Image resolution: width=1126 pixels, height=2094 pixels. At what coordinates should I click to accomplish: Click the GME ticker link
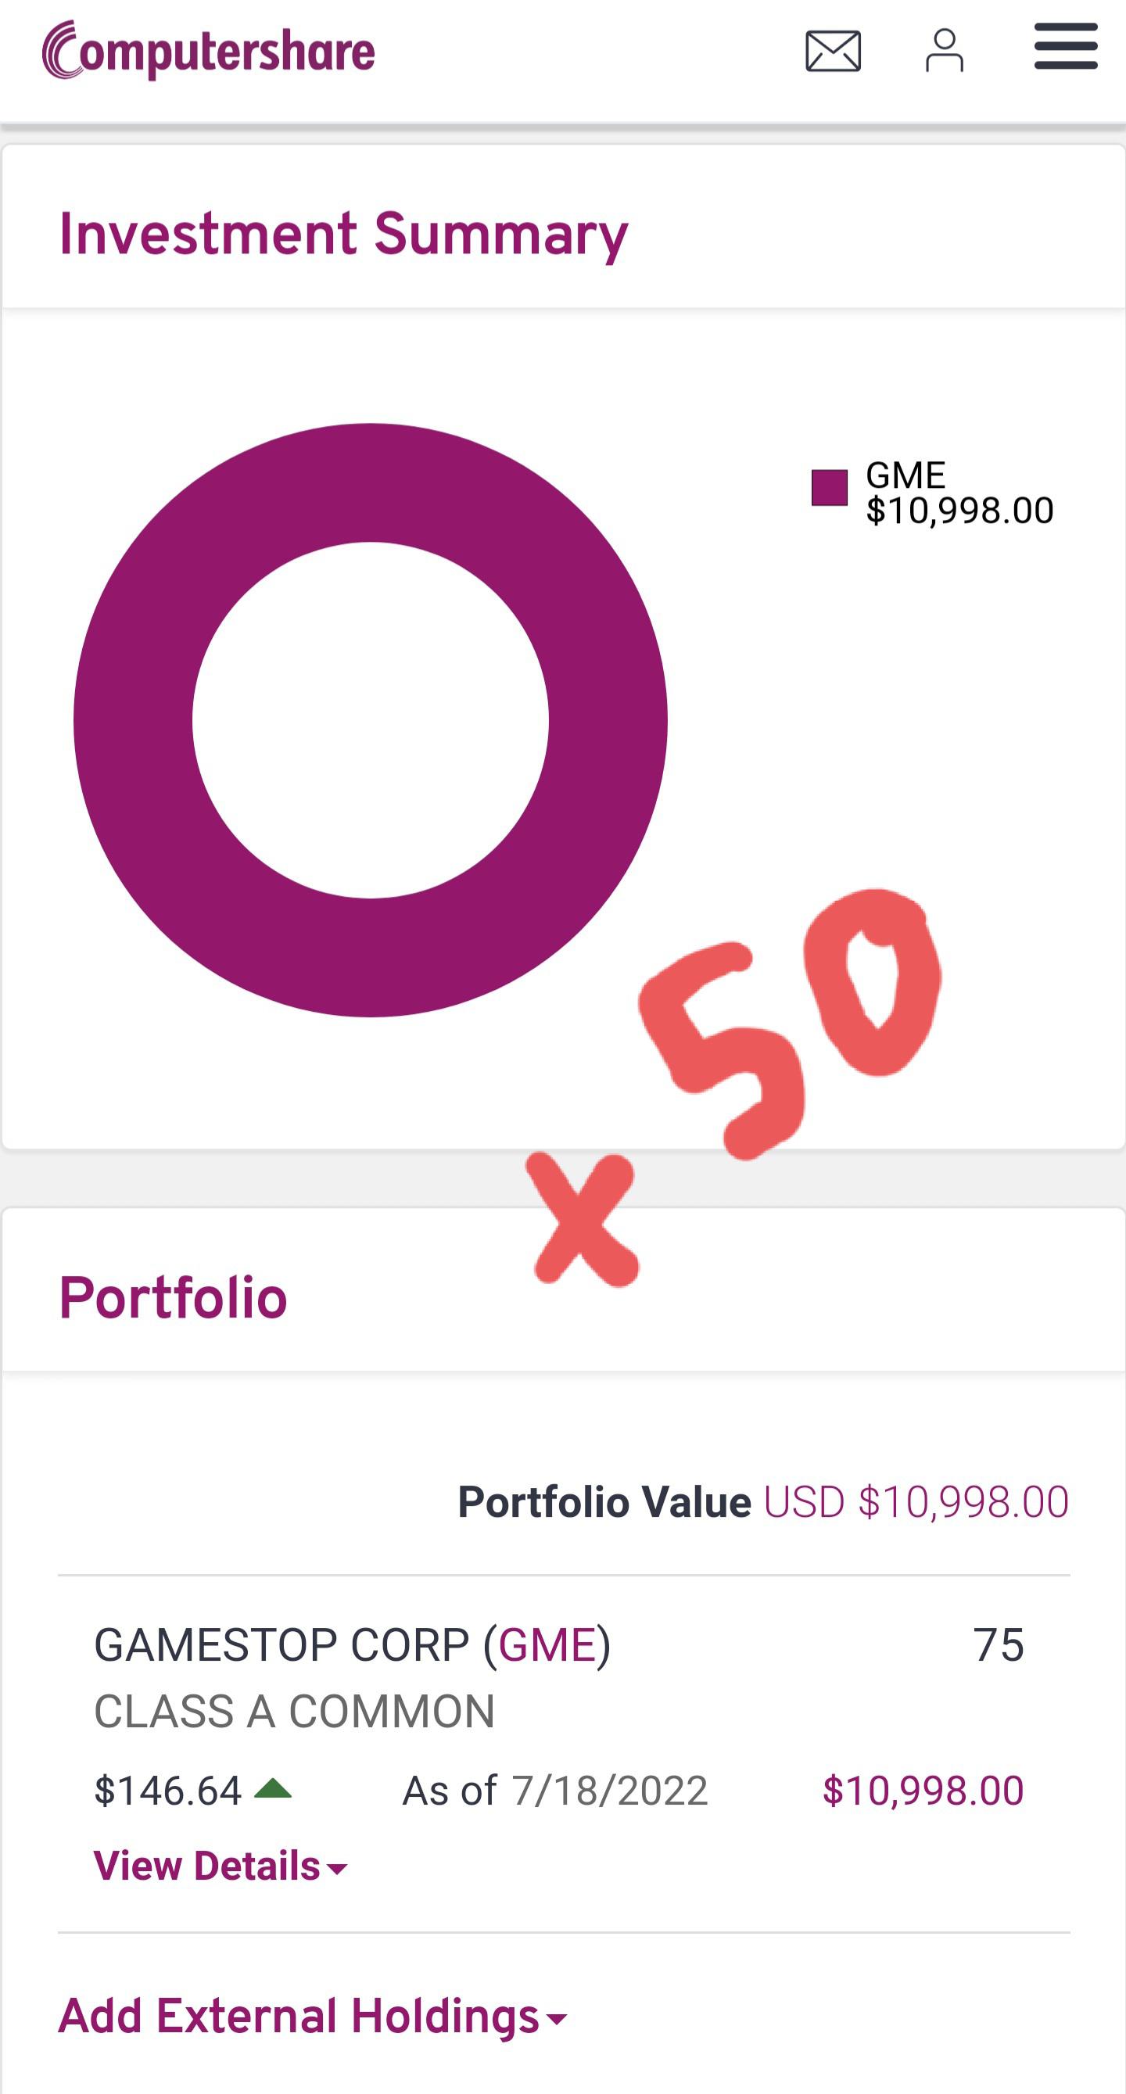click(547, 1645)
